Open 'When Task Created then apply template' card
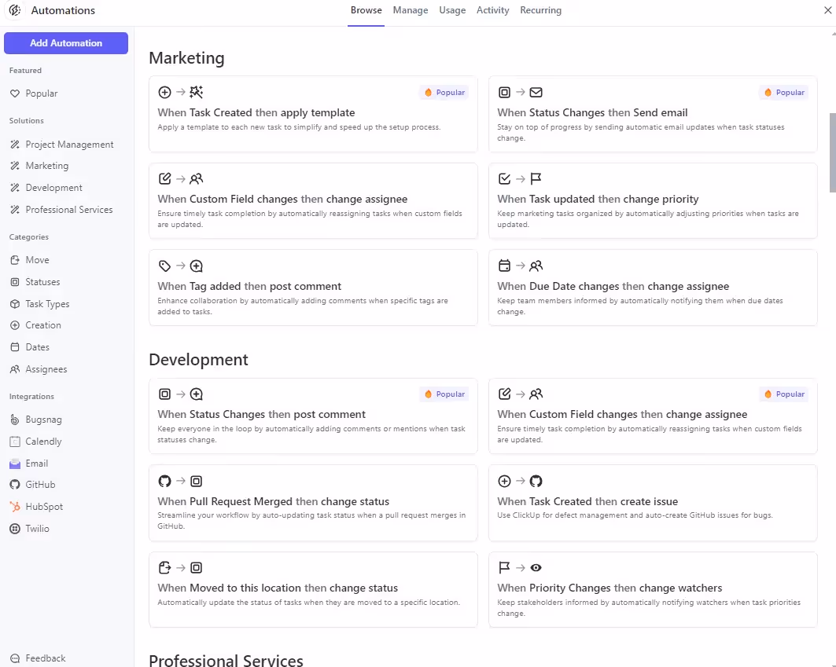836x667 pixels. 313,114
